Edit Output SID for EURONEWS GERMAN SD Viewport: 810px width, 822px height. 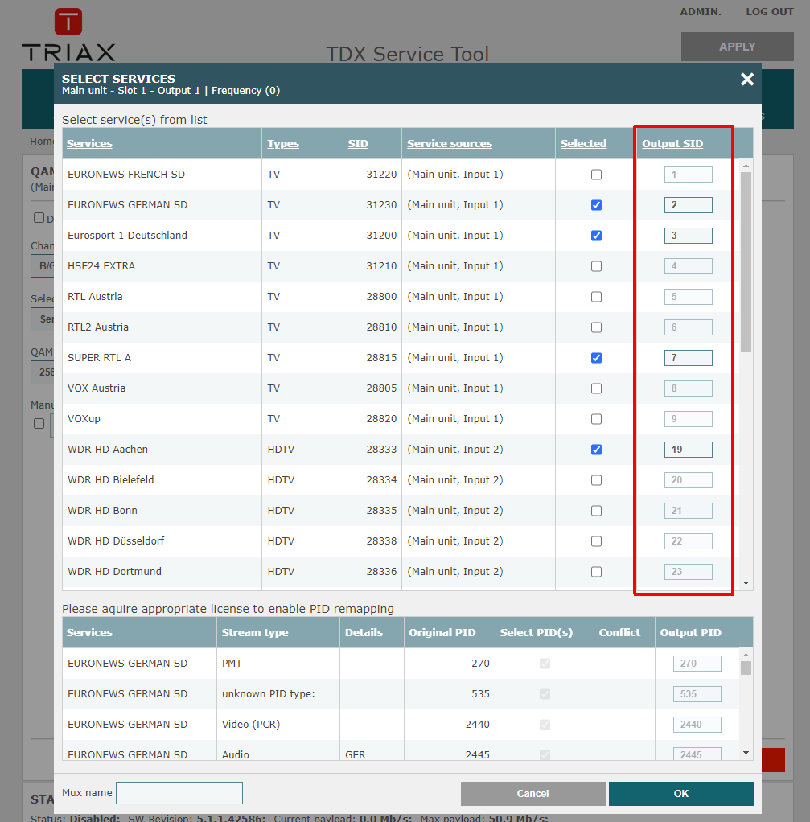[689, 205]
